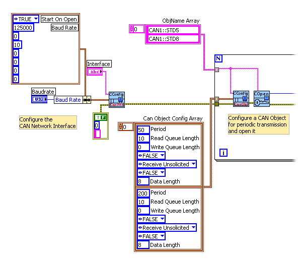Click the CConfig CanObj VI node
This screenshot has width=298, height=259.
coord(241,99)
